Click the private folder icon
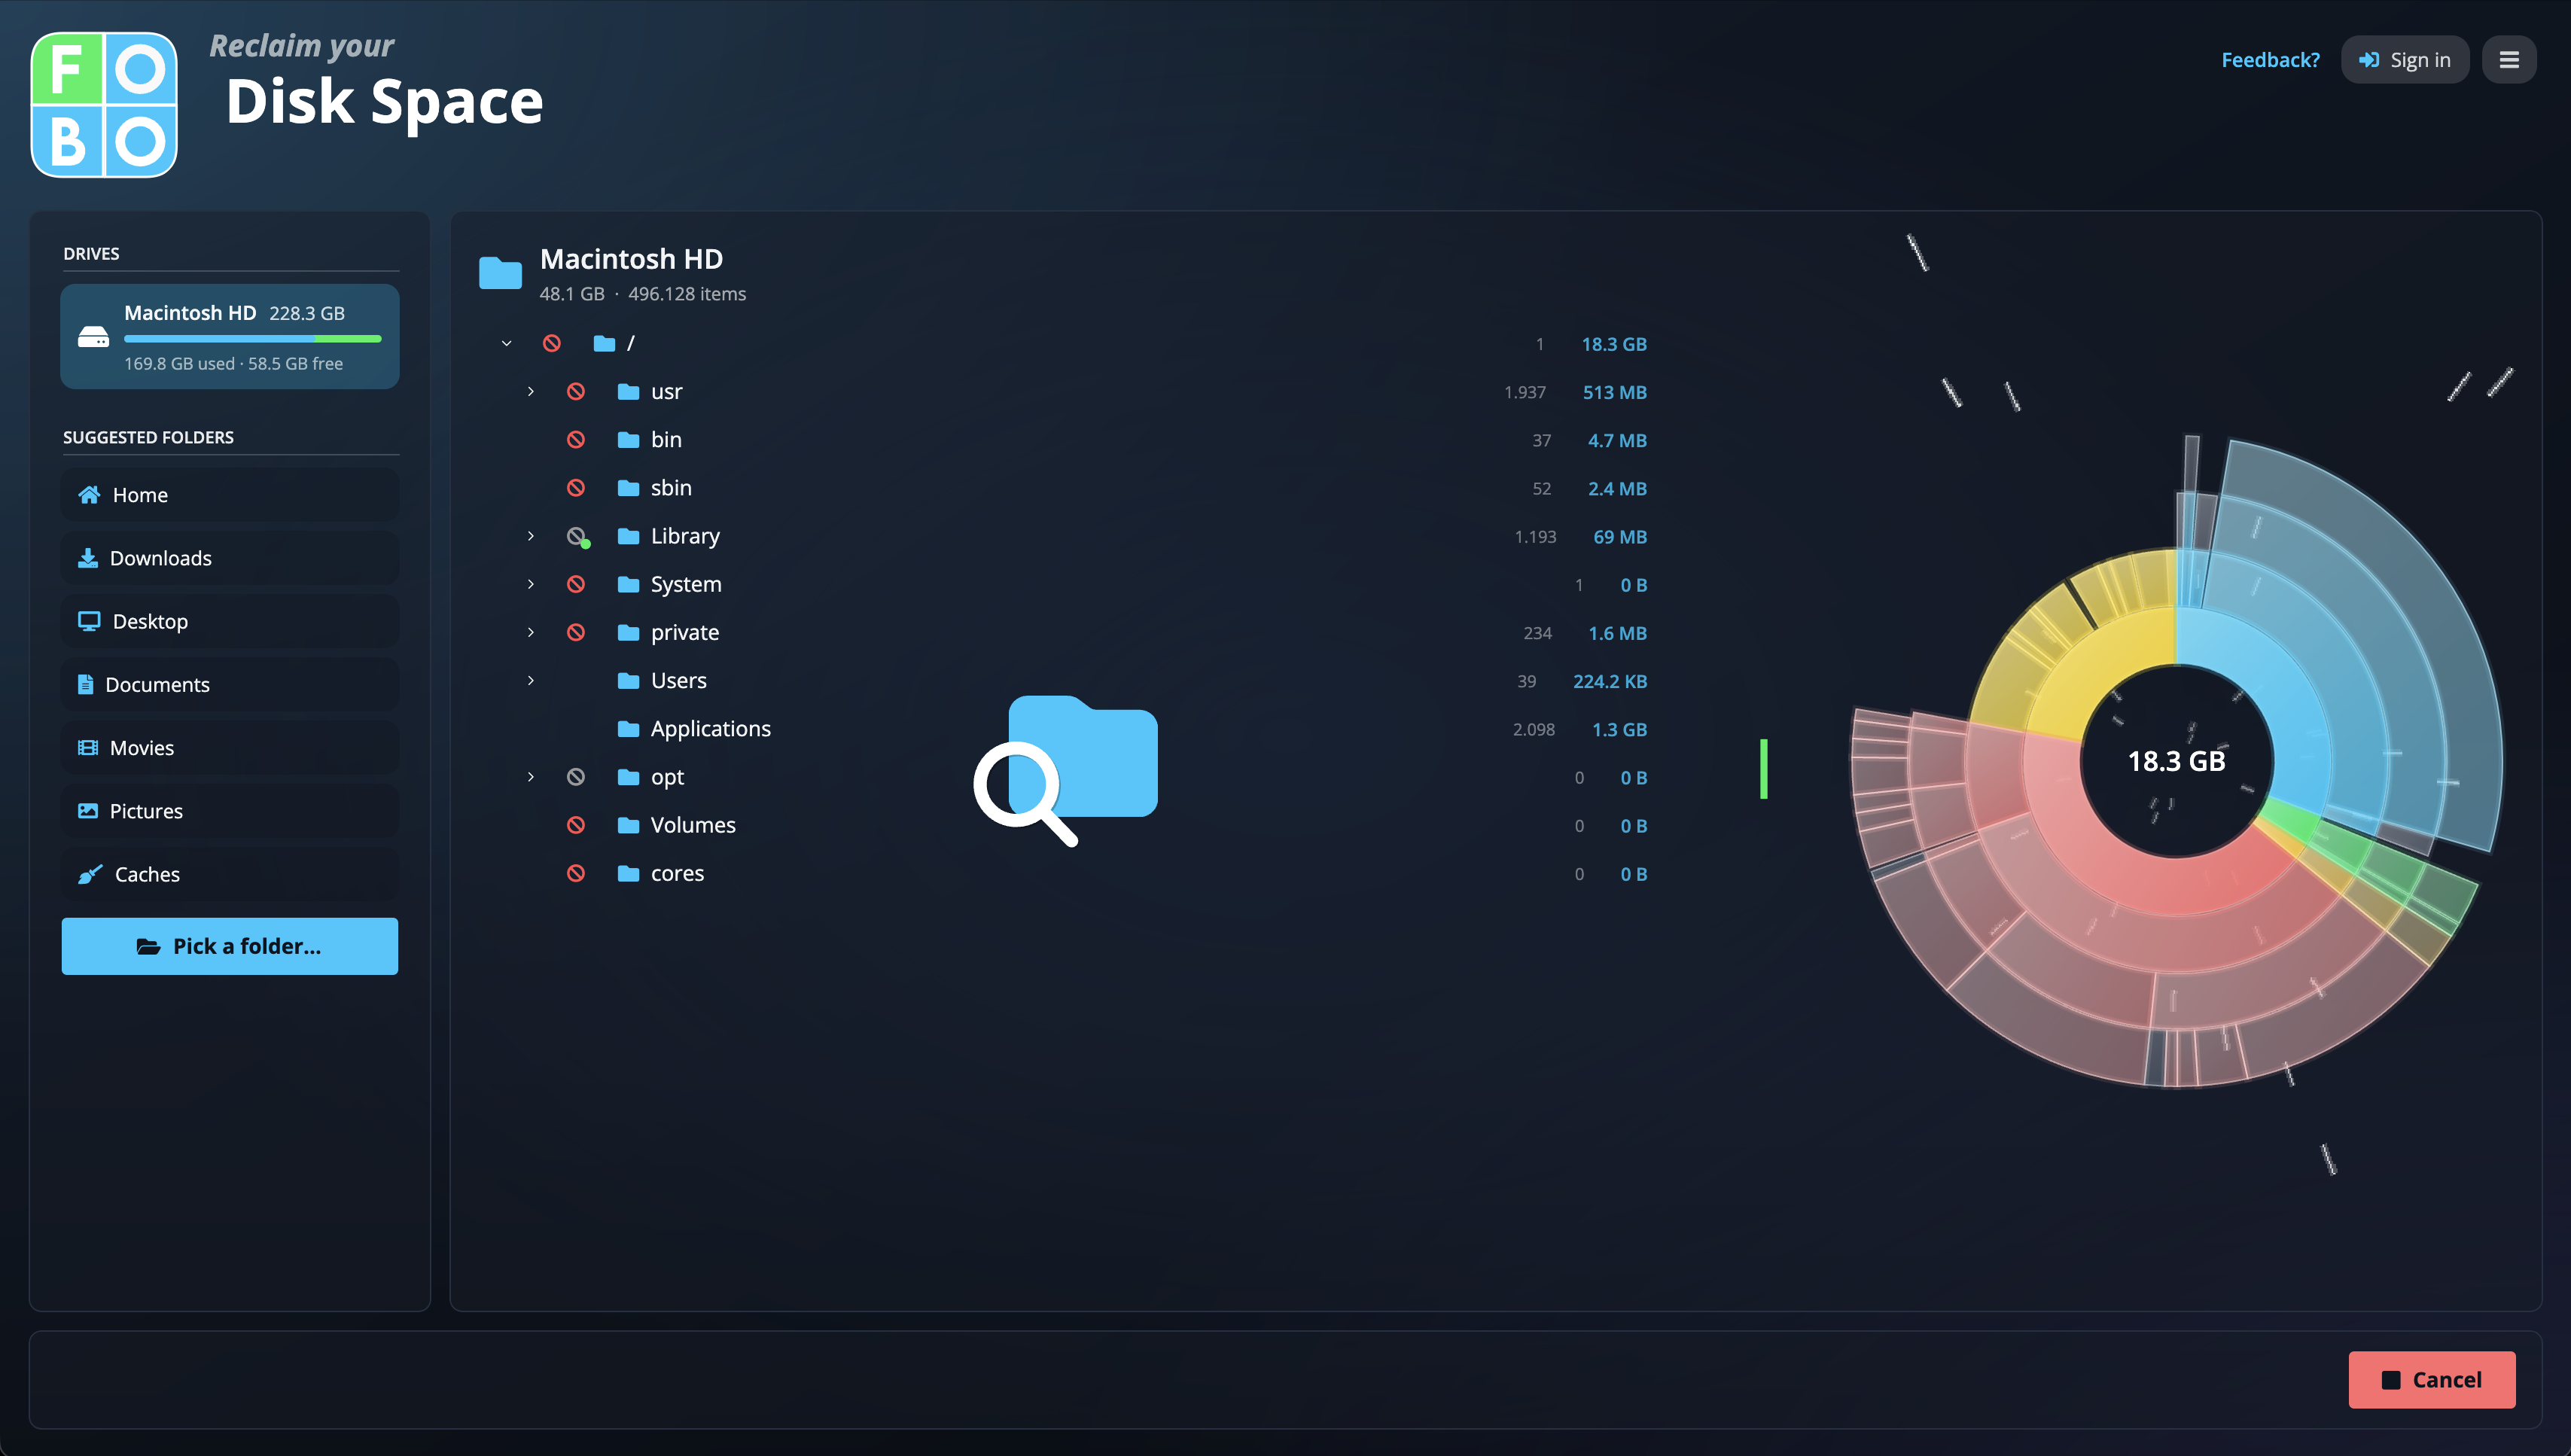2571x1456 pixels. tap(628, 632)
